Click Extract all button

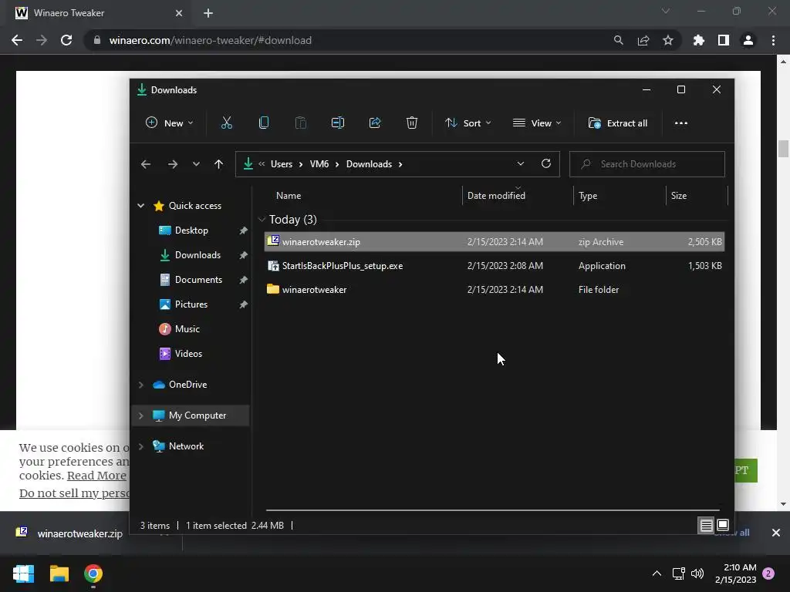(x=618, y=123)
